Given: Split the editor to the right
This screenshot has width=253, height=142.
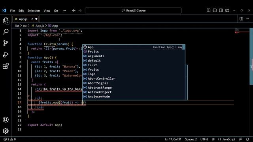Looking at the screenshot, I should pos(242,19).
